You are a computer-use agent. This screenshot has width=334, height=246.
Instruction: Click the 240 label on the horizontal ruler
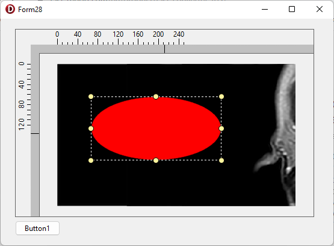(179, 34)
